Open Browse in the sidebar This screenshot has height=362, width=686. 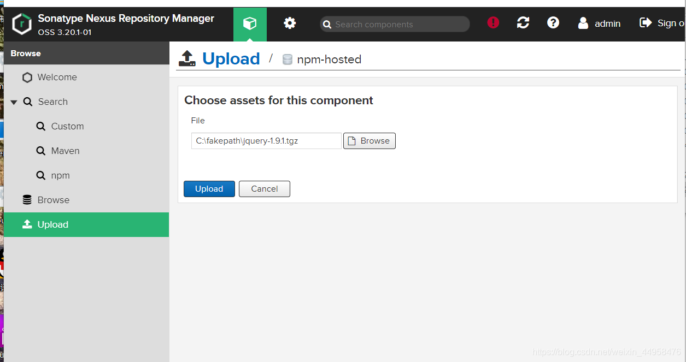pos(86,200)
